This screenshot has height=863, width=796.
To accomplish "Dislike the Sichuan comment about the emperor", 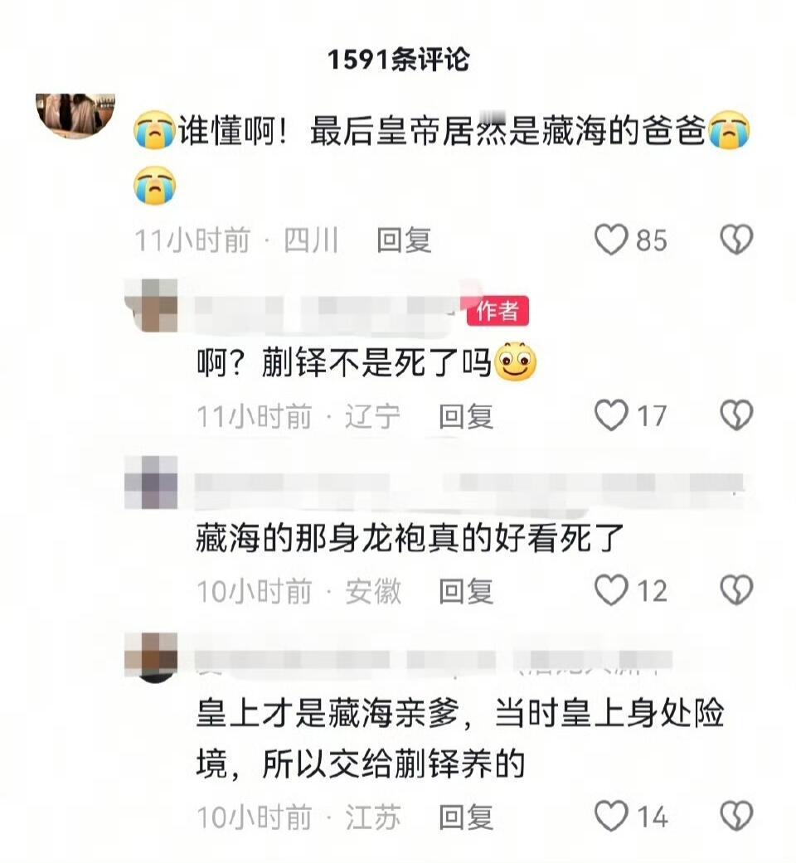I will tap(736, 240).
